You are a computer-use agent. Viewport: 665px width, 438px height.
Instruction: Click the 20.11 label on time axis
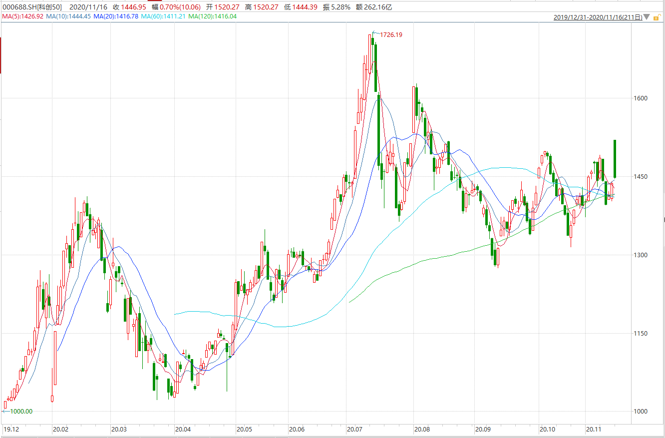tap(593, 429)
